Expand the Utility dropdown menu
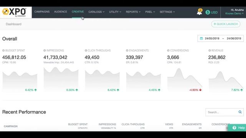This screenshot has height=138, width=246. click(x=115, y=12)
